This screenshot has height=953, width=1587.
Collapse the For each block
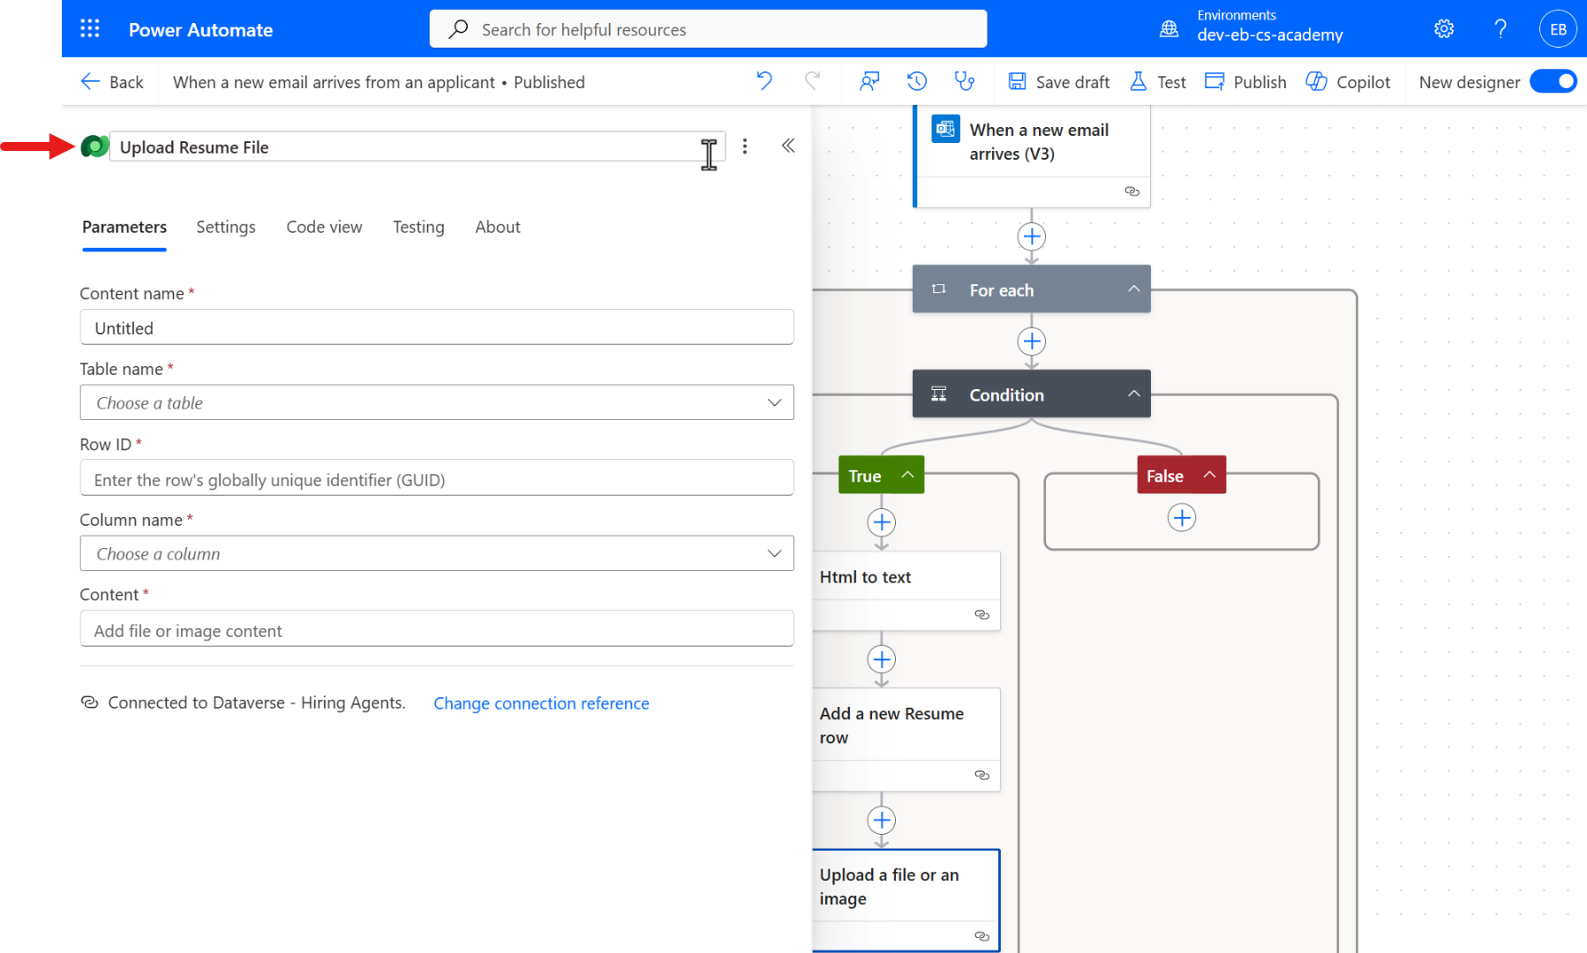(1133, 289)
